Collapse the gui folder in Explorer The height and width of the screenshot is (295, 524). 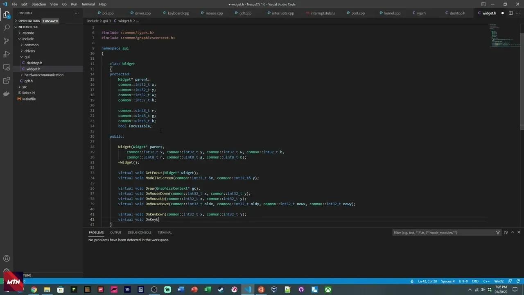pyautogui.click(x=27, y=57)
